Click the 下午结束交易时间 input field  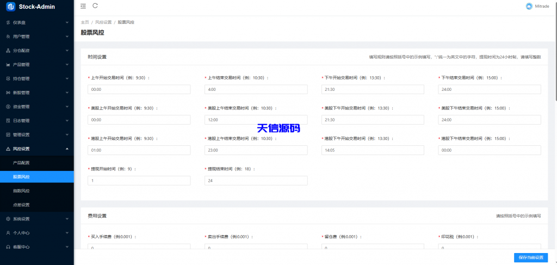(x=490, y=90)
